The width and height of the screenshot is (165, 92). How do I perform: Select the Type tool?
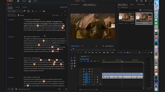[72, 69]
